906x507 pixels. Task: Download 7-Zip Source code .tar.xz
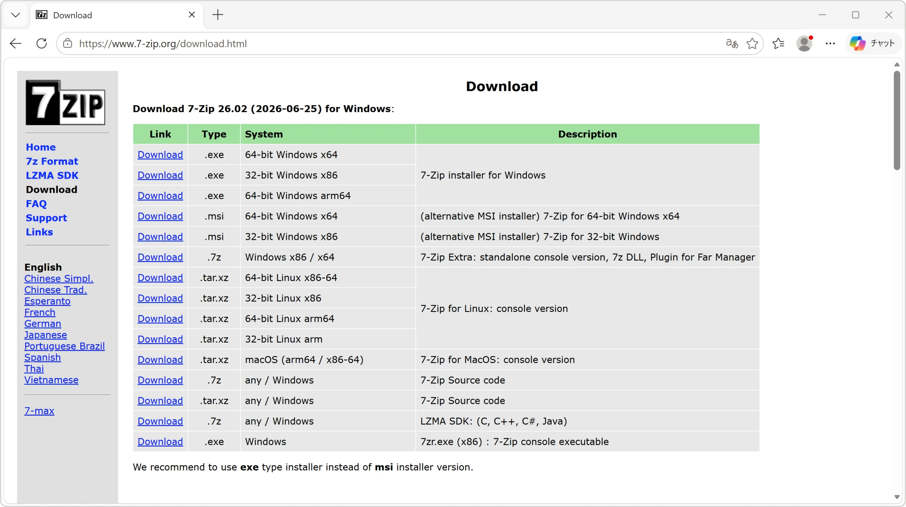pyautogui.click(x=160, y=401)
